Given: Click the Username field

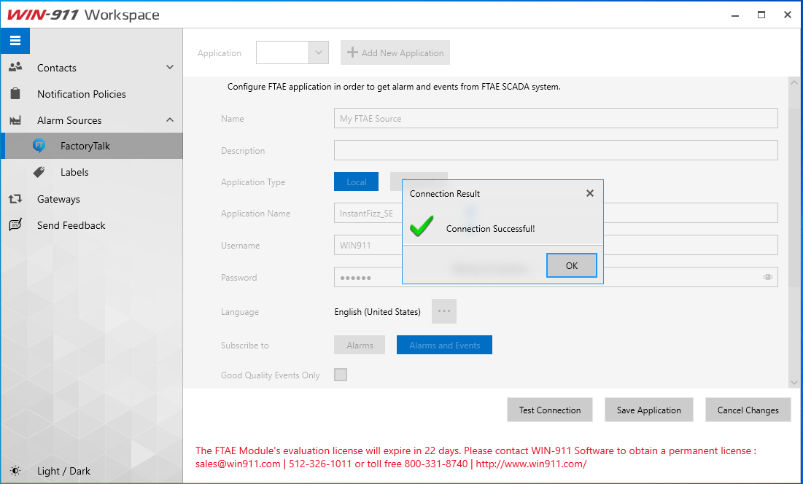Looking at the screenshot, I should pyautogui.click(x=556, y=245).
